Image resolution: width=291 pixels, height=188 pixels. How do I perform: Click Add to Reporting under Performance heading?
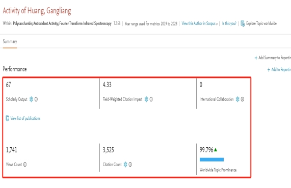point(279,70)
